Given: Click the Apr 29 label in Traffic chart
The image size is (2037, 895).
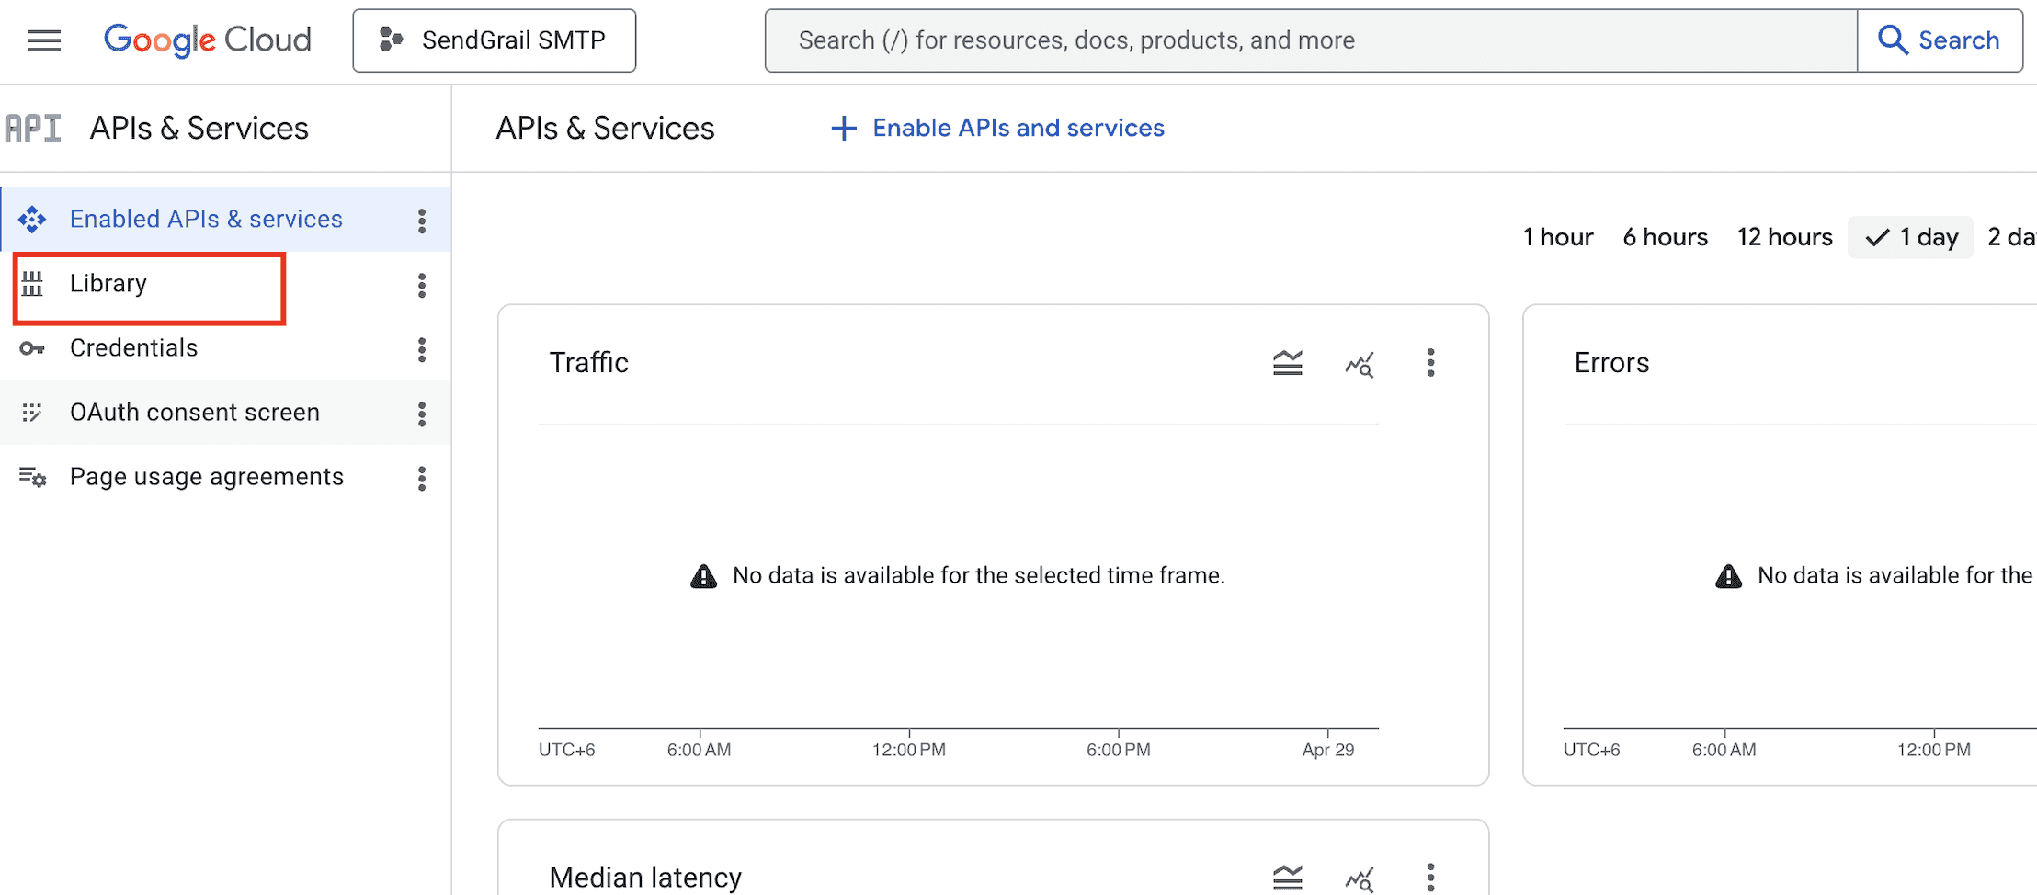Looking at the screenshot, I should pos(1328,749).
